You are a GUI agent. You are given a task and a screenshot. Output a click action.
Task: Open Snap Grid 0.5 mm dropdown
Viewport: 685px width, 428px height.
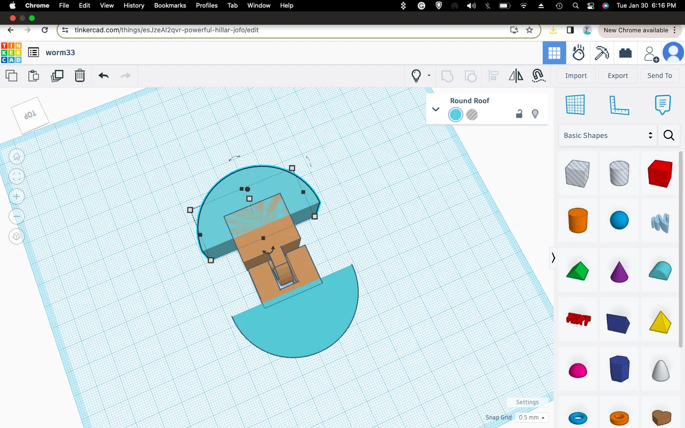(531, 418)
